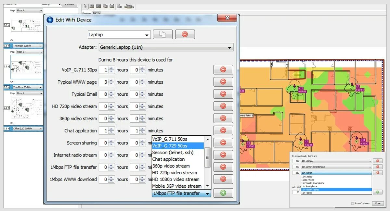Select the arrow pointer tool in toolbar
This screenshot has width=390, height=211.
[85, 6]
